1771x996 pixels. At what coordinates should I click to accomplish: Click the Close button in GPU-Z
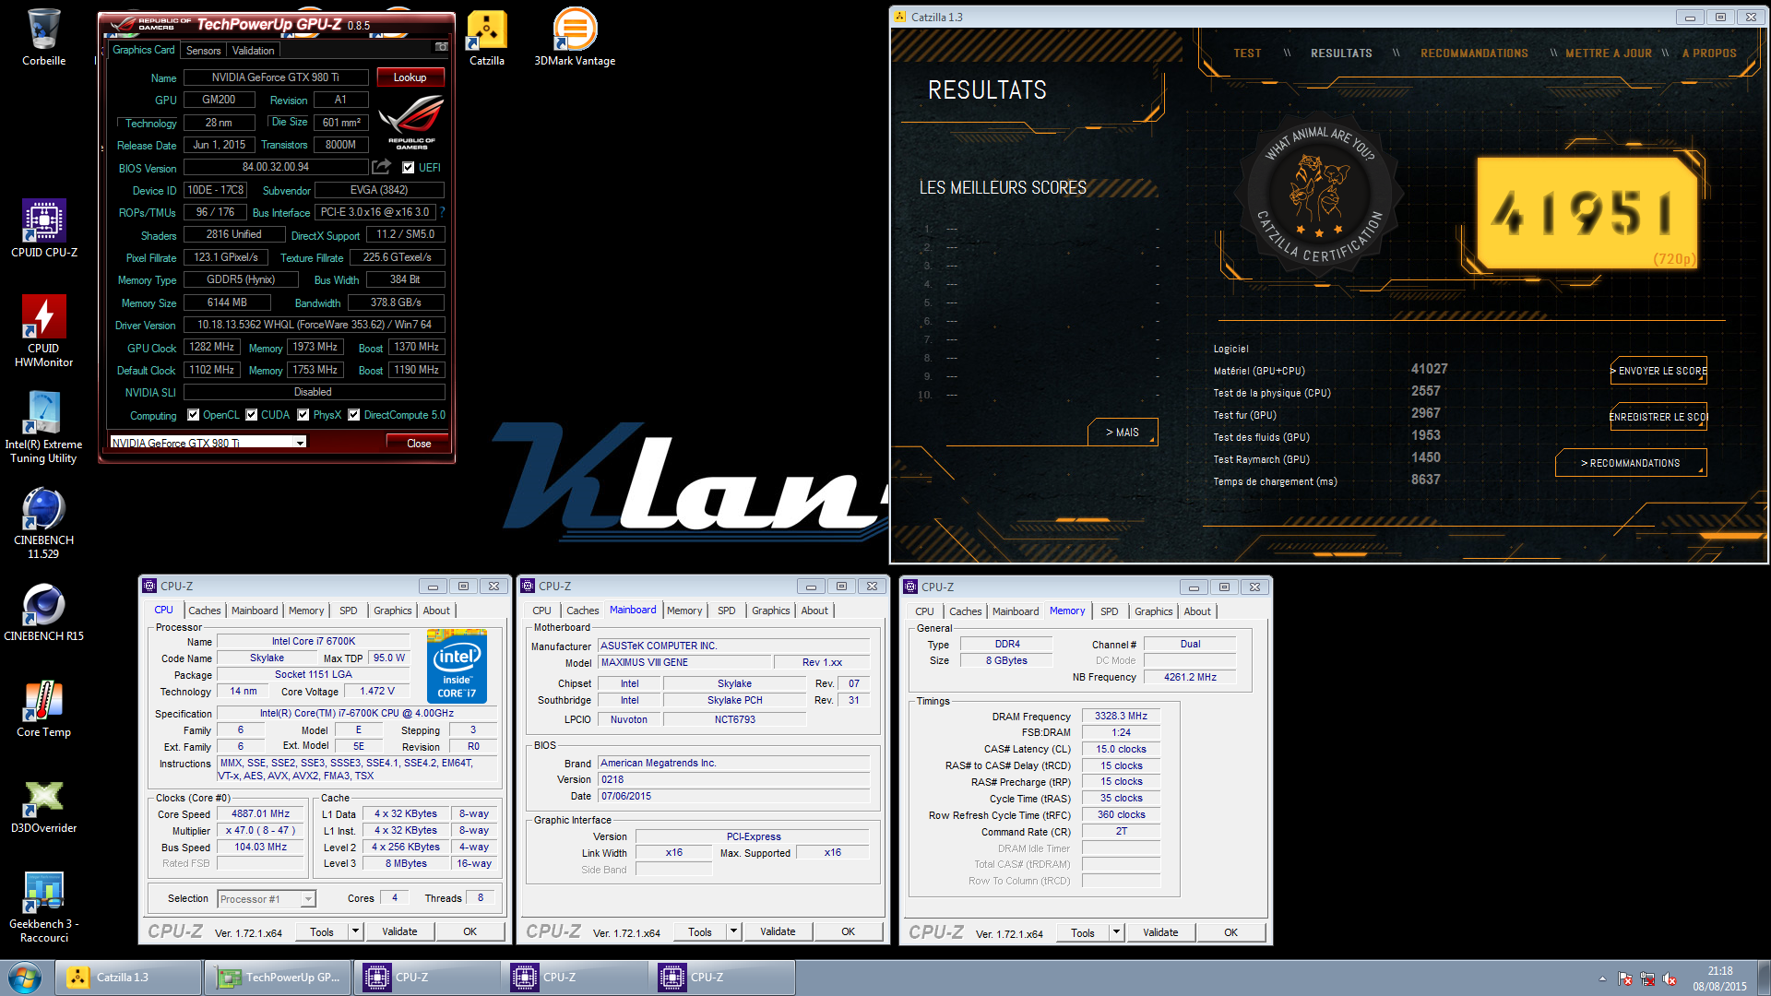click(x=419, y=444)
